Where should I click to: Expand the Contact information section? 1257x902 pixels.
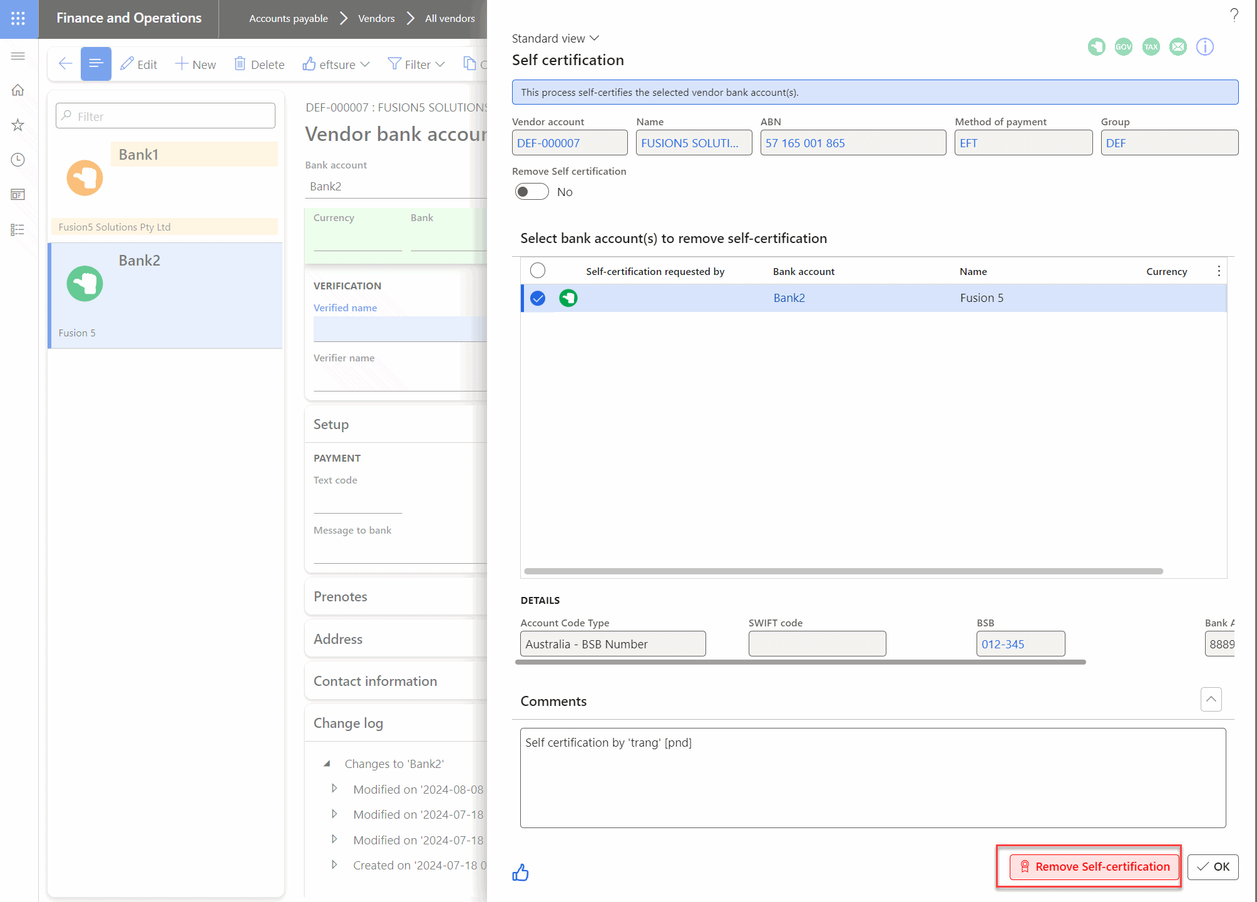[396, 681]
